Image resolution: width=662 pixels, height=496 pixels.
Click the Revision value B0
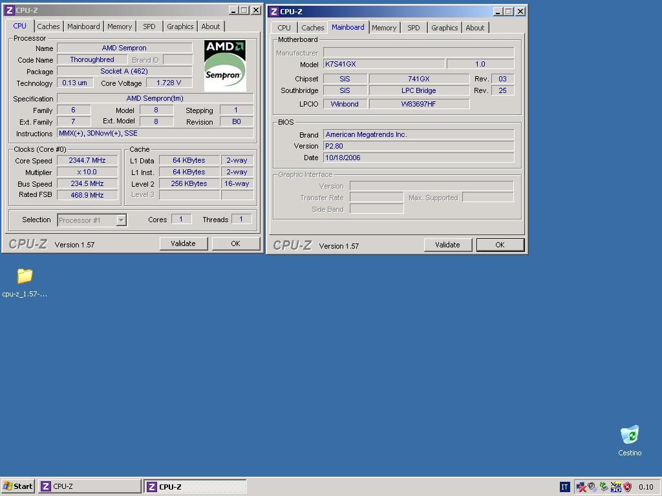point(237,121)
